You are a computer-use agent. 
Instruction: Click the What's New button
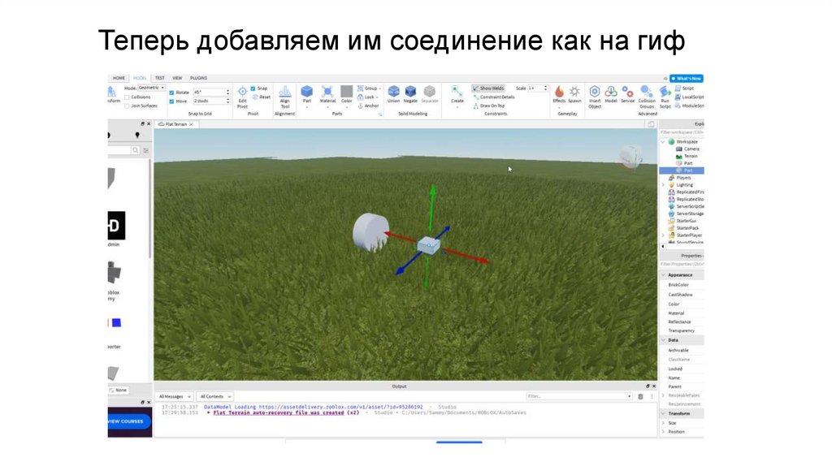pos(687,79)
